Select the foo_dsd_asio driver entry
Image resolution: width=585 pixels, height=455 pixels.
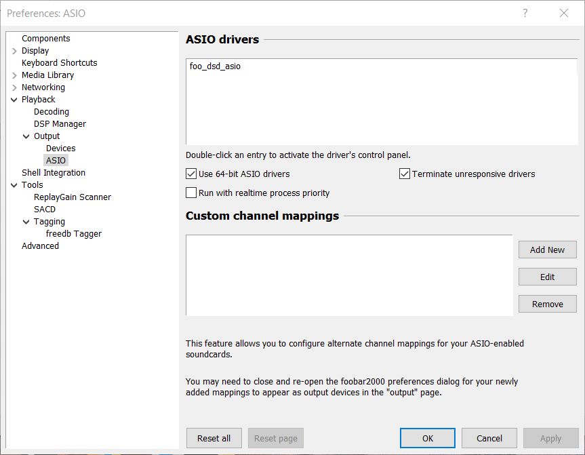click(215, 66)
